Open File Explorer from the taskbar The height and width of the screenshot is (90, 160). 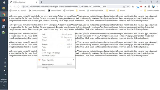(4, 8)
